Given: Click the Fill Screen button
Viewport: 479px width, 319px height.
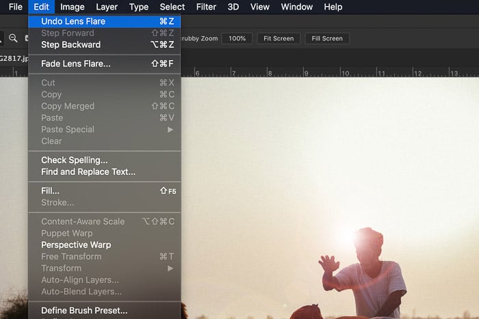Looking at the screenshot, I should pos(327,38).
